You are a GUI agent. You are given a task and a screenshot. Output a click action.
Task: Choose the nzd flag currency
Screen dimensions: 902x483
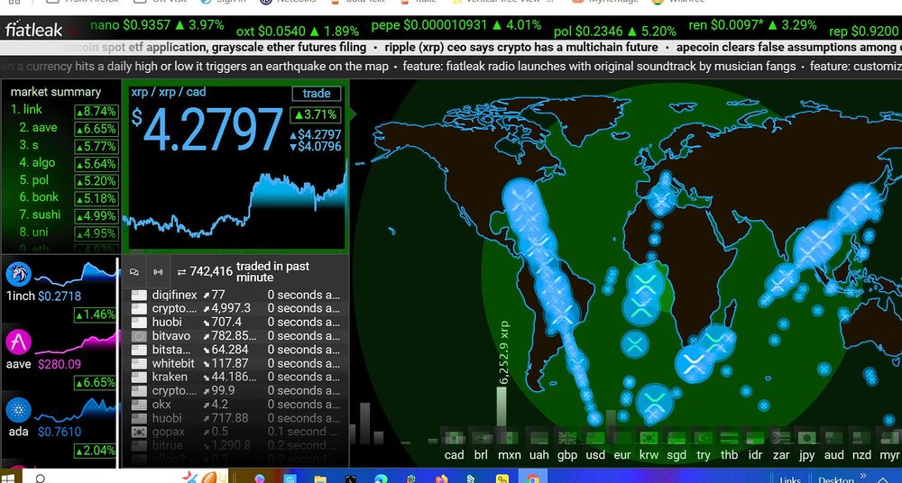pyautogui.click(x=861, y=439)
